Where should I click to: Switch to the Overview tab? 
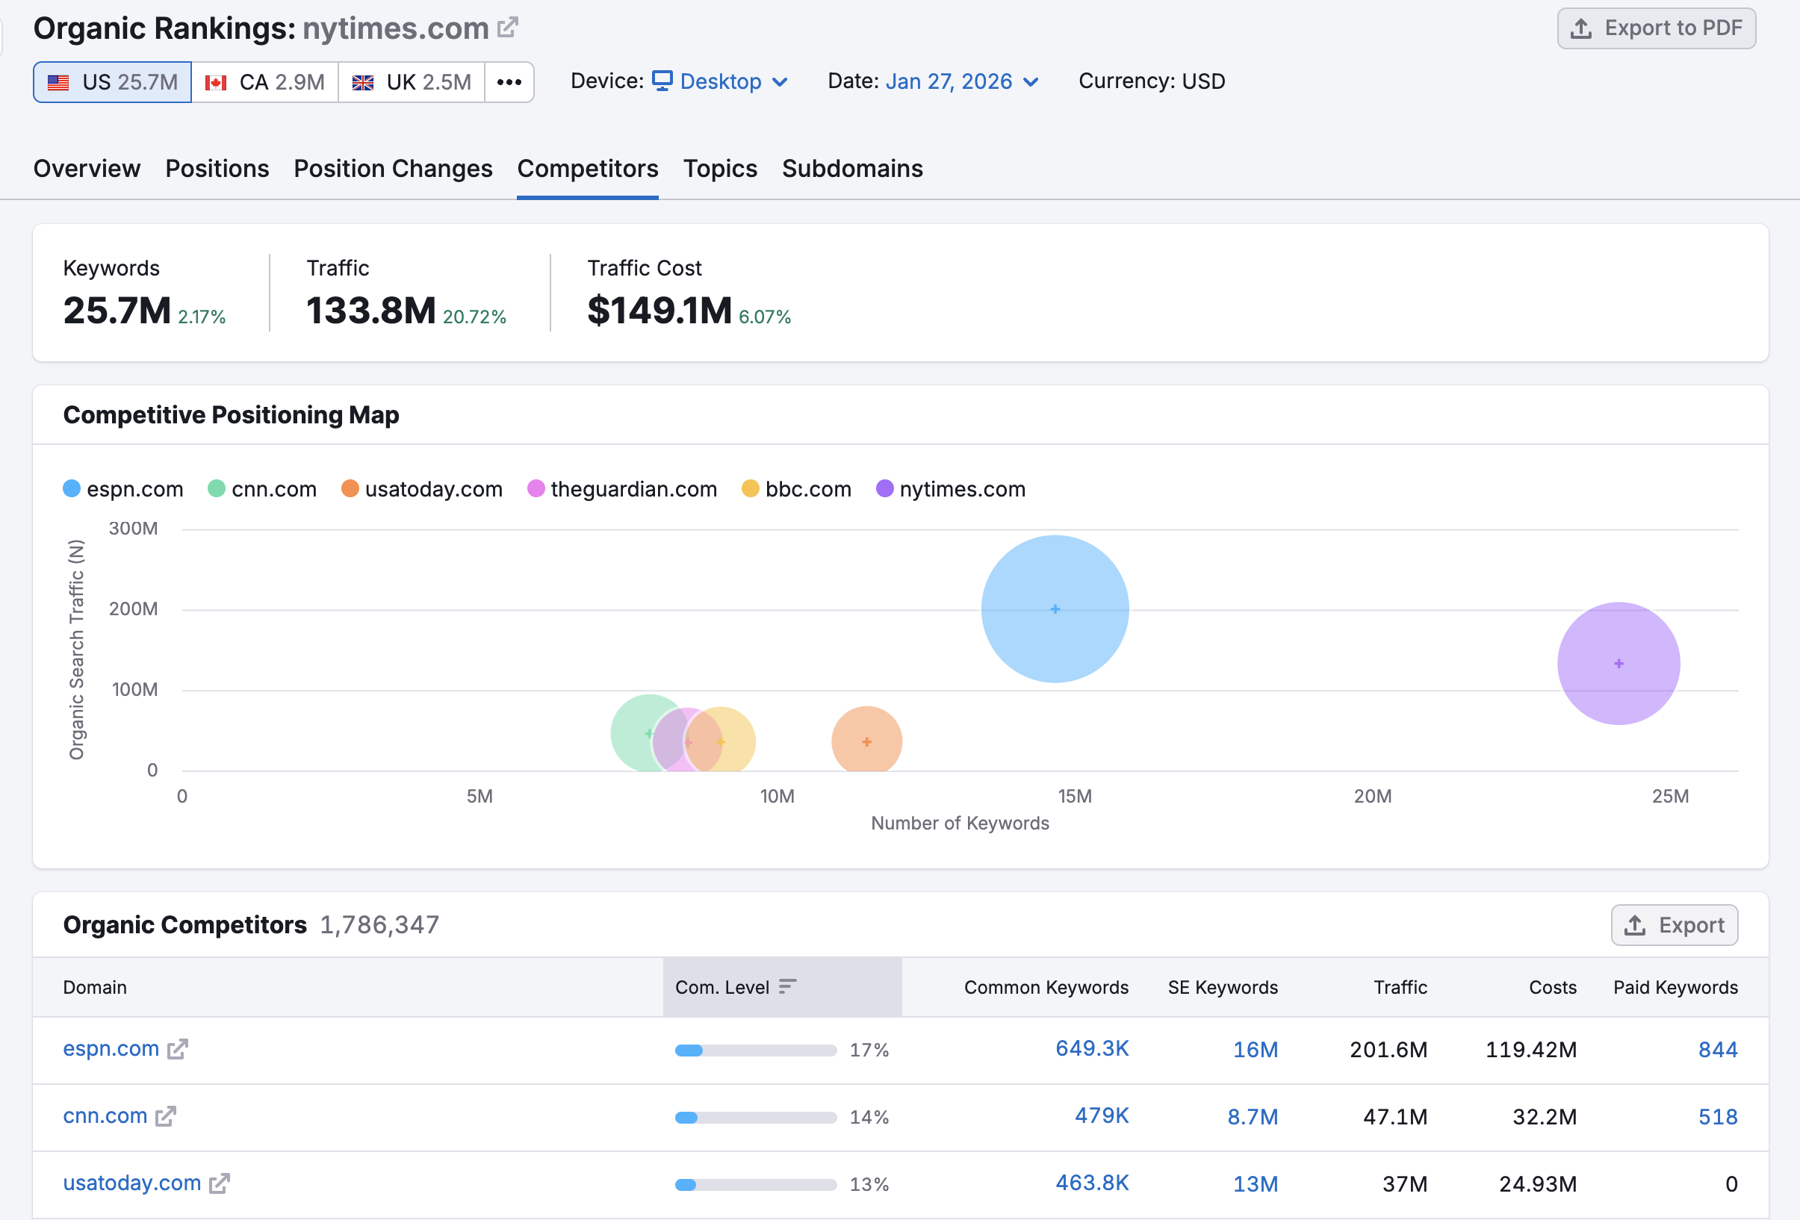point(86,168)
